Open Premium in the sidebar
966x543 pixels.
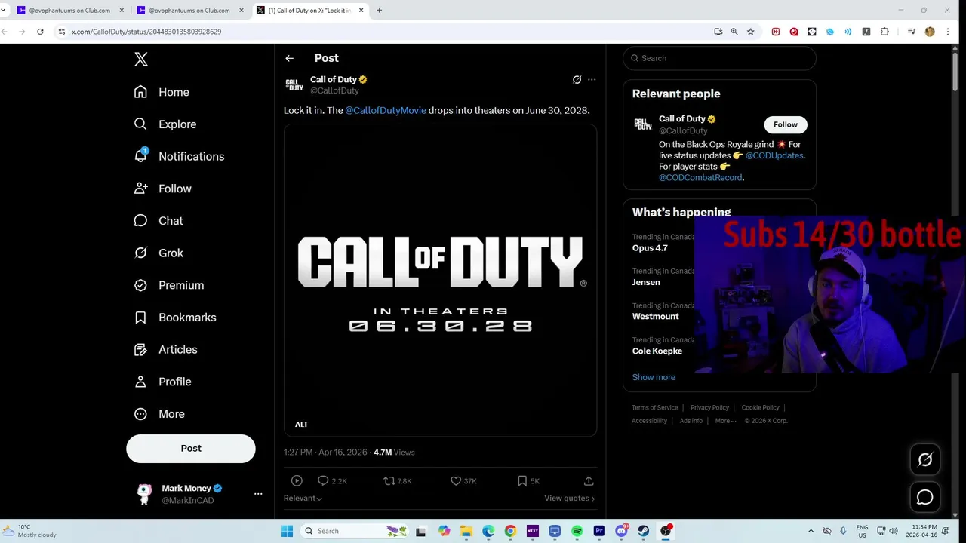(x=169, y=285)
